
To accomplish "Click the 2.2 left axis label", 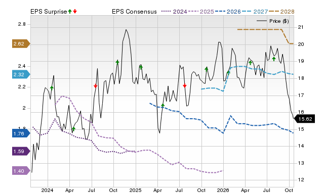I will click(x=22, y=87).
